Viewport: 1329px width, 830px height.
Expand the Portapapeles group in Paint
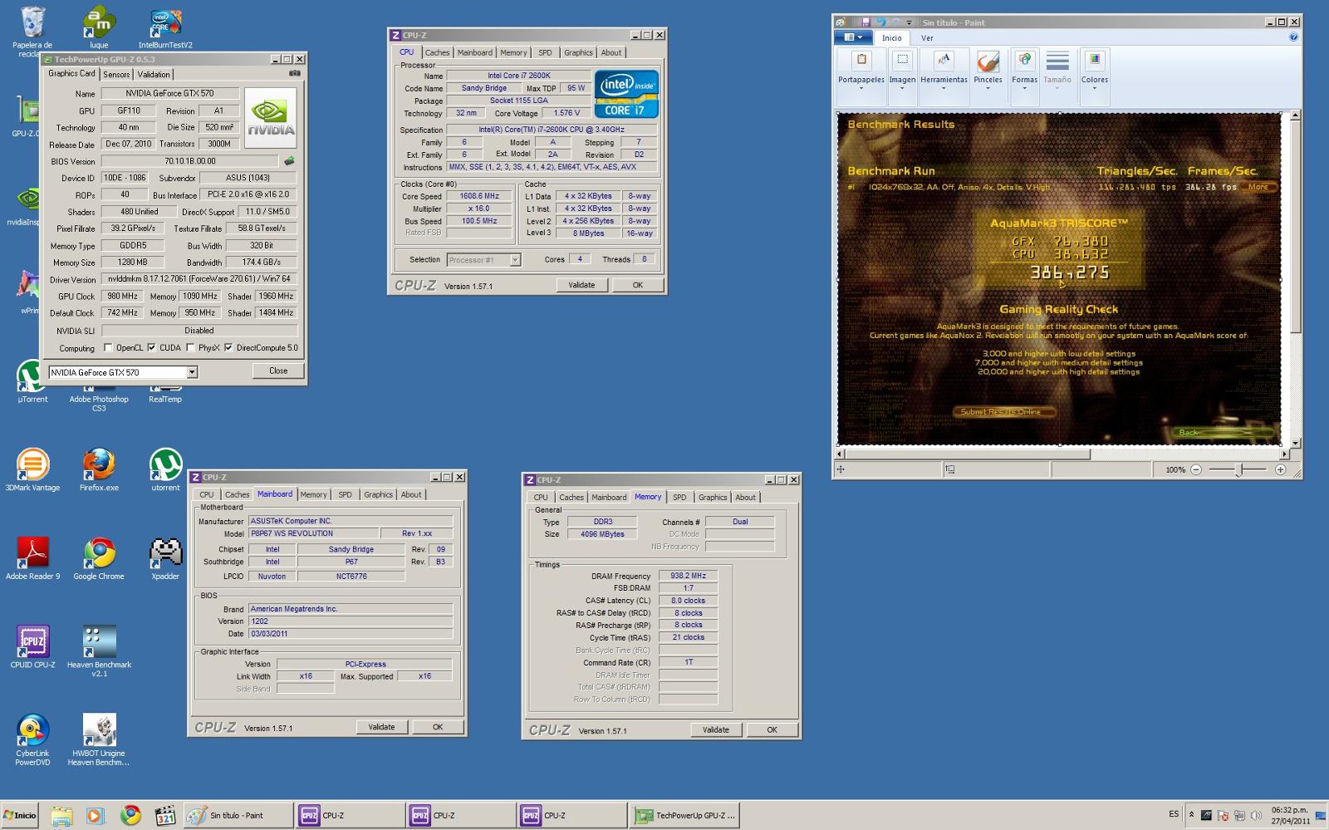(861, 76)
